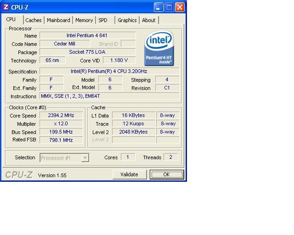This screenshot has height=235, width=294.
Task: Click the disabled maximize button
Action: 169,7
